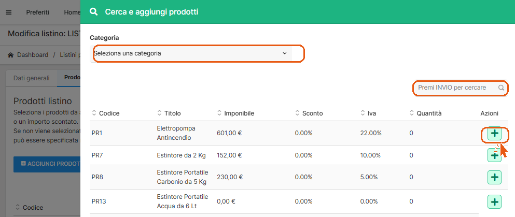Add PR8 Estintore Portatile Carbonio with plus
The image size is (515, 217).
[x=494, y=177]
